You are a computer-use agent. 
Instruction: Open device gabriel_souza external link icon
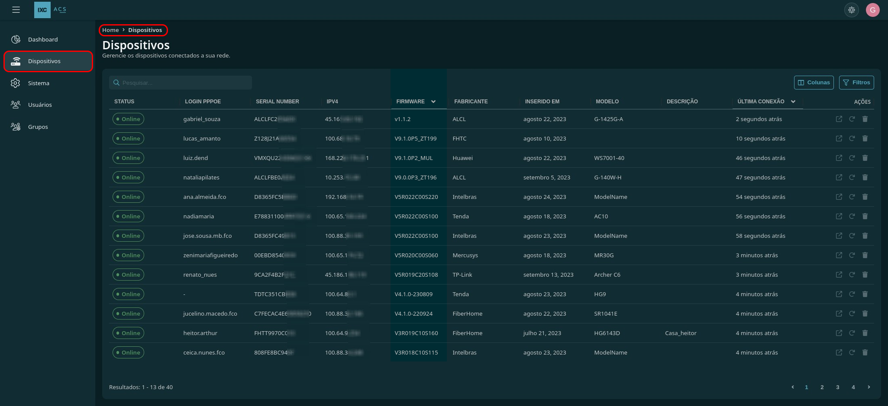839,119
